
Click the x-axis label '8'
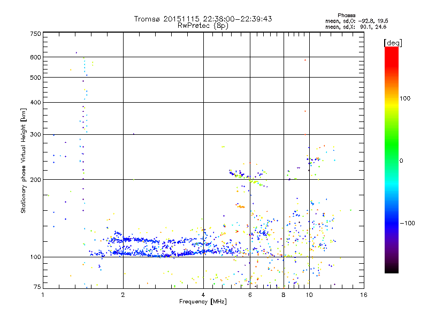(284, 295)
